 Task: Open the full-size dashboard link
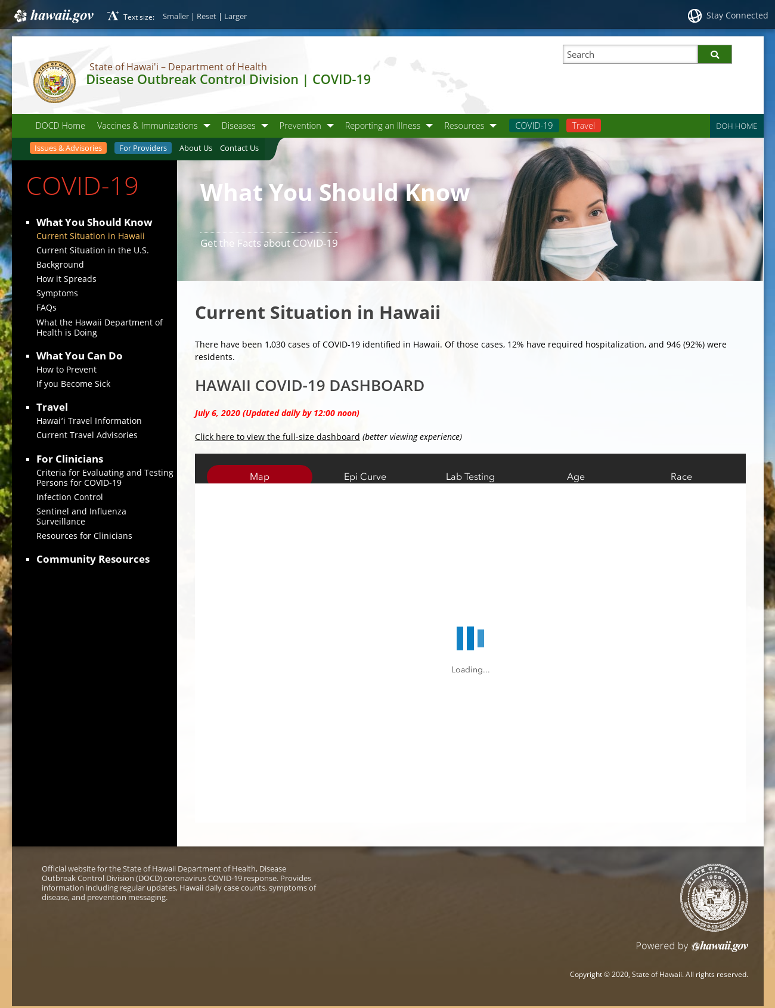point(277,437)
